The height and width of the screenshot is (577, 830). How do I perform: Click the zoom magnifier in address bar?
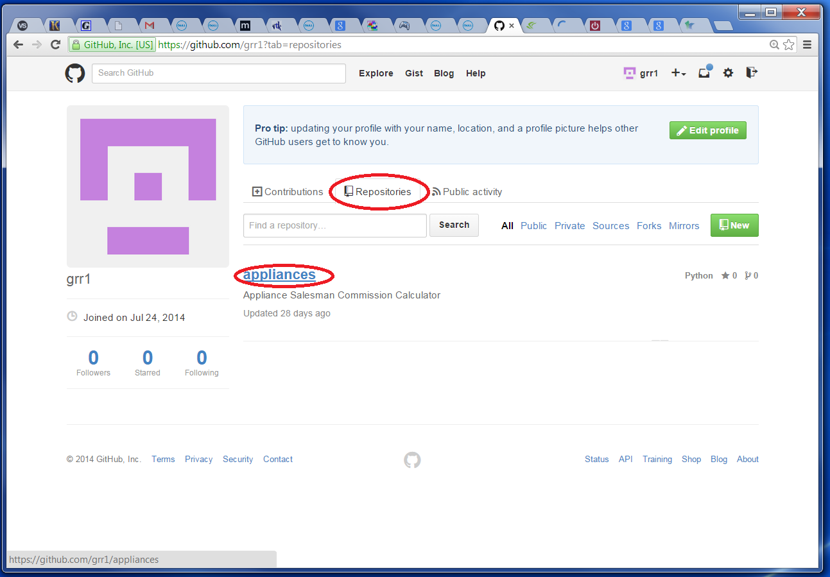775,45
